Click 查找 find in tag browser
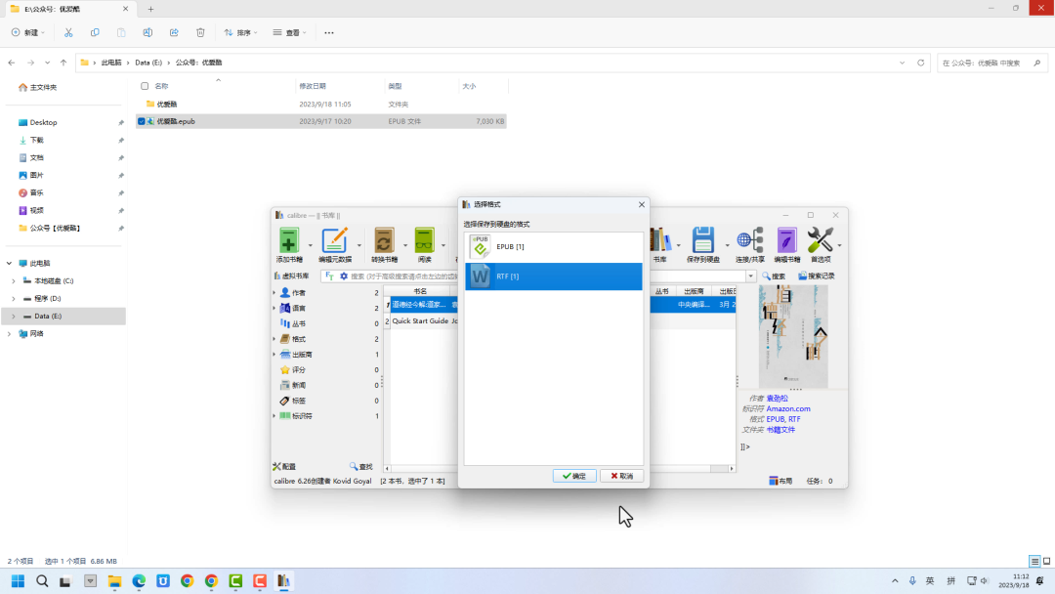This screenshot has height=594, width=1055. pos(361,467)
